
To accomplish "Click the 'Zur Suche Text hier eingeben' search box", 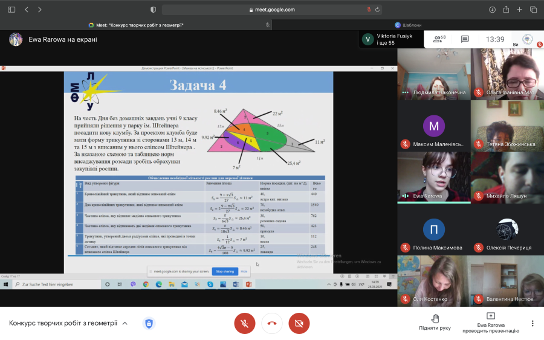I will (x=57, y=284).
